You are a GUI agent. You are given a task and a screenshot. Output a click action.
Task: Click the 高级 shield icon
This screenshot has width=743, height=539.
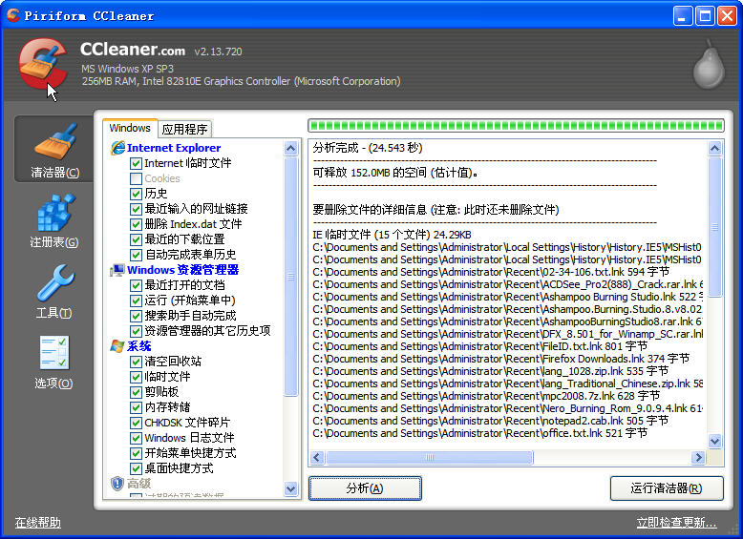pos(117,483)
